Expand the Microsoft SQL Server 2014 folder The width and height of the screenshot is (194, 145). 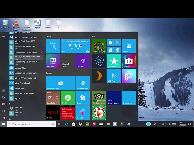[26, 47]
